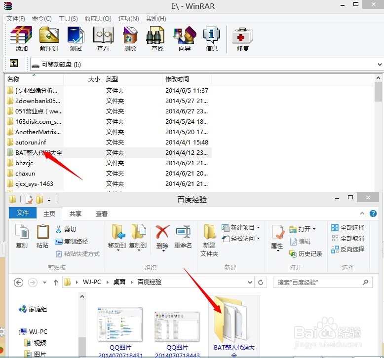Click 桌面 in the Explorer breadcrumb path
384x358 pixels.
119,282
